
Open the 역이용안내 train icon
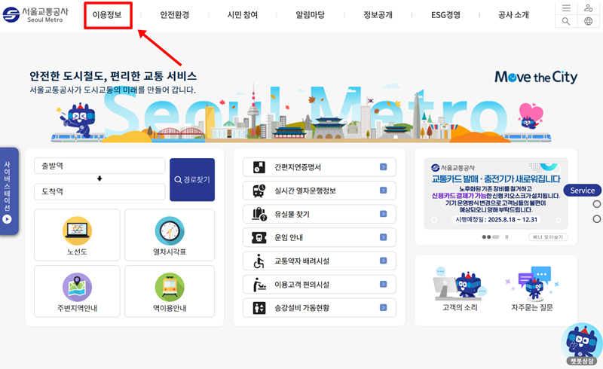pos(170,287)
